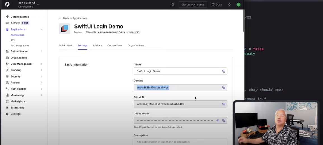
Task: Copy the Client Secret value
Action: pos(224,120)
